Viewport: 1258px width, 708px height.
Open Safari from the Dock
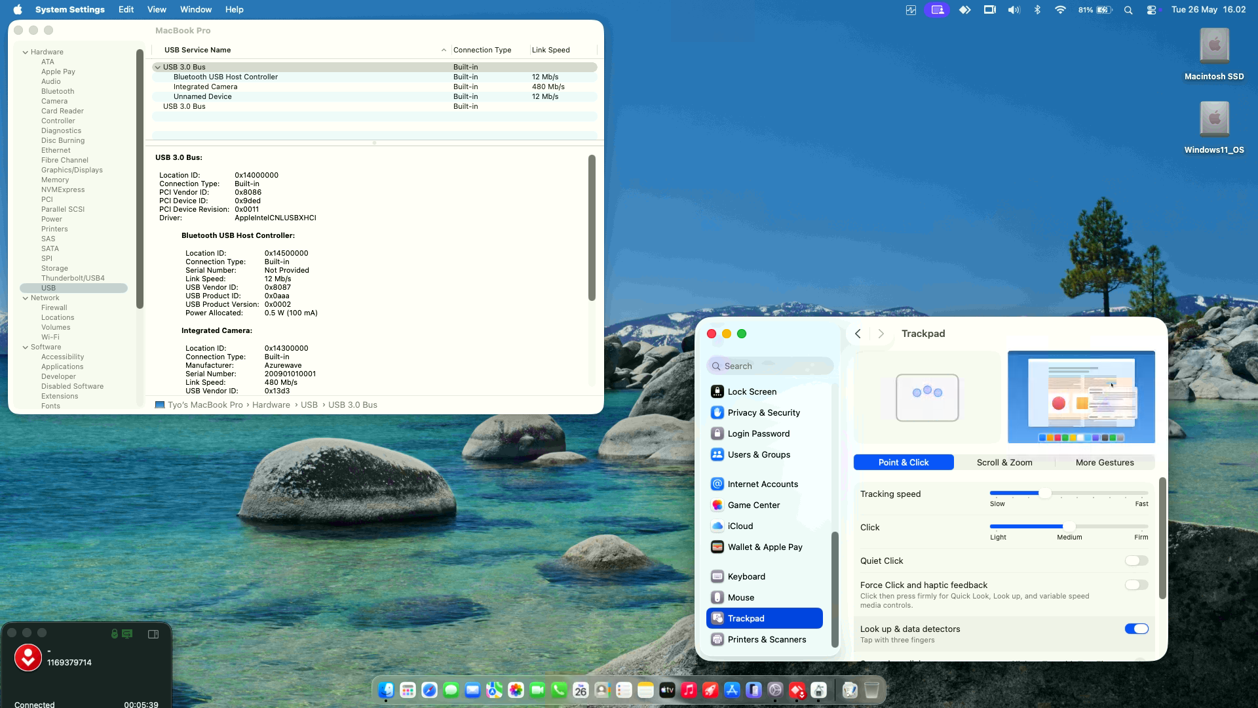[x=429, y=690]
